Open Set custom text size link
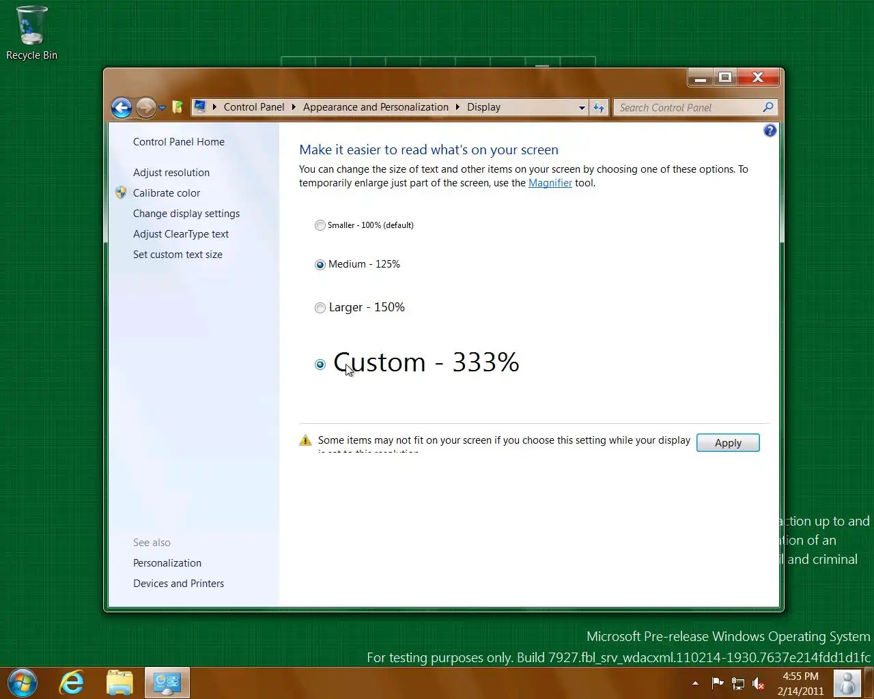 coord(178,255)
